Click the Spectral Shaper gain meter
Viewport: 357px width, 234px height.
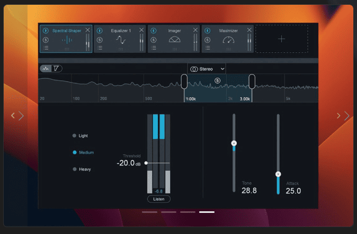[87, 42]
